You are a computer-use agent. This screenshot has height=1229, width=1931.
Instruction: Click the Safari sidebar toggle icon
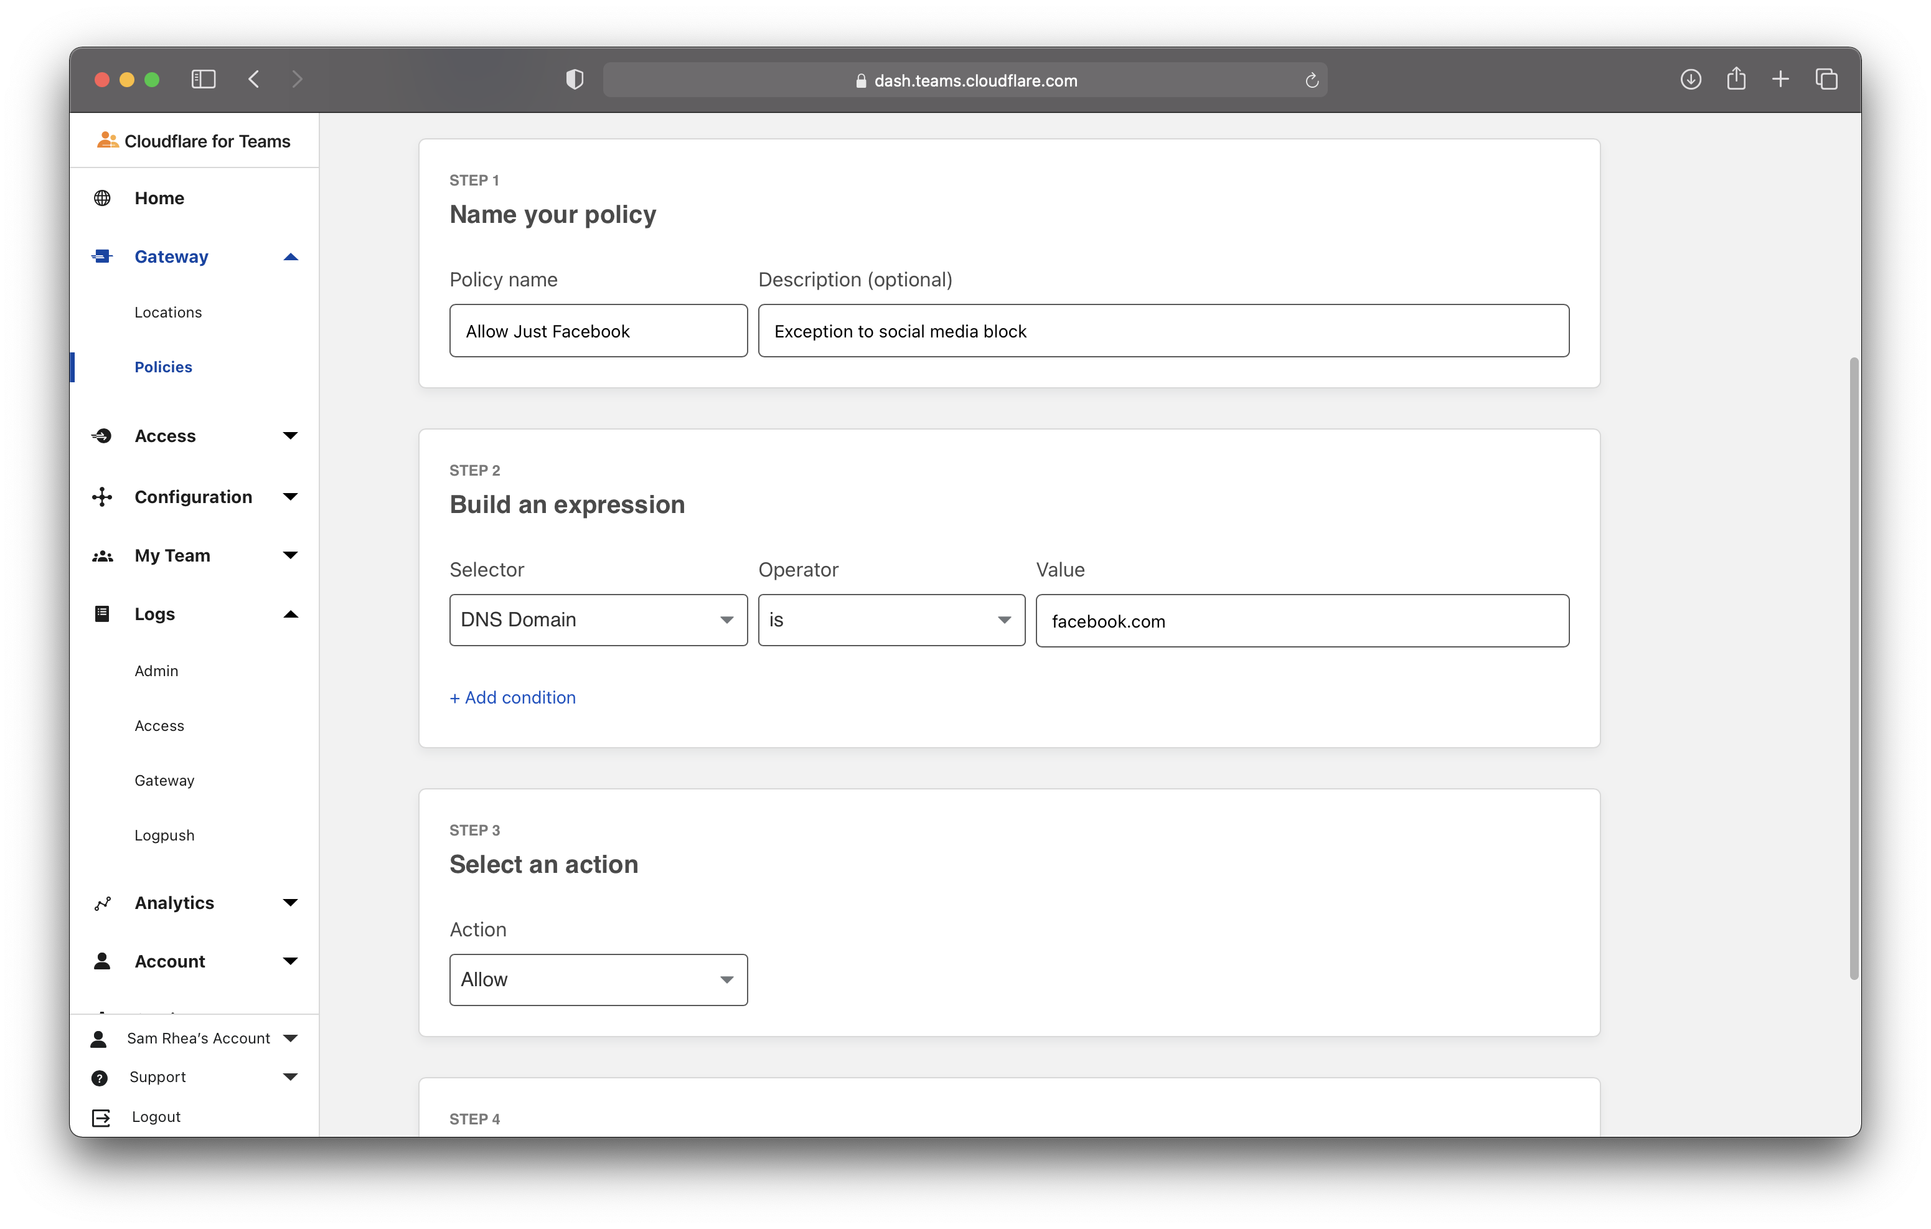tap(204, 80)
